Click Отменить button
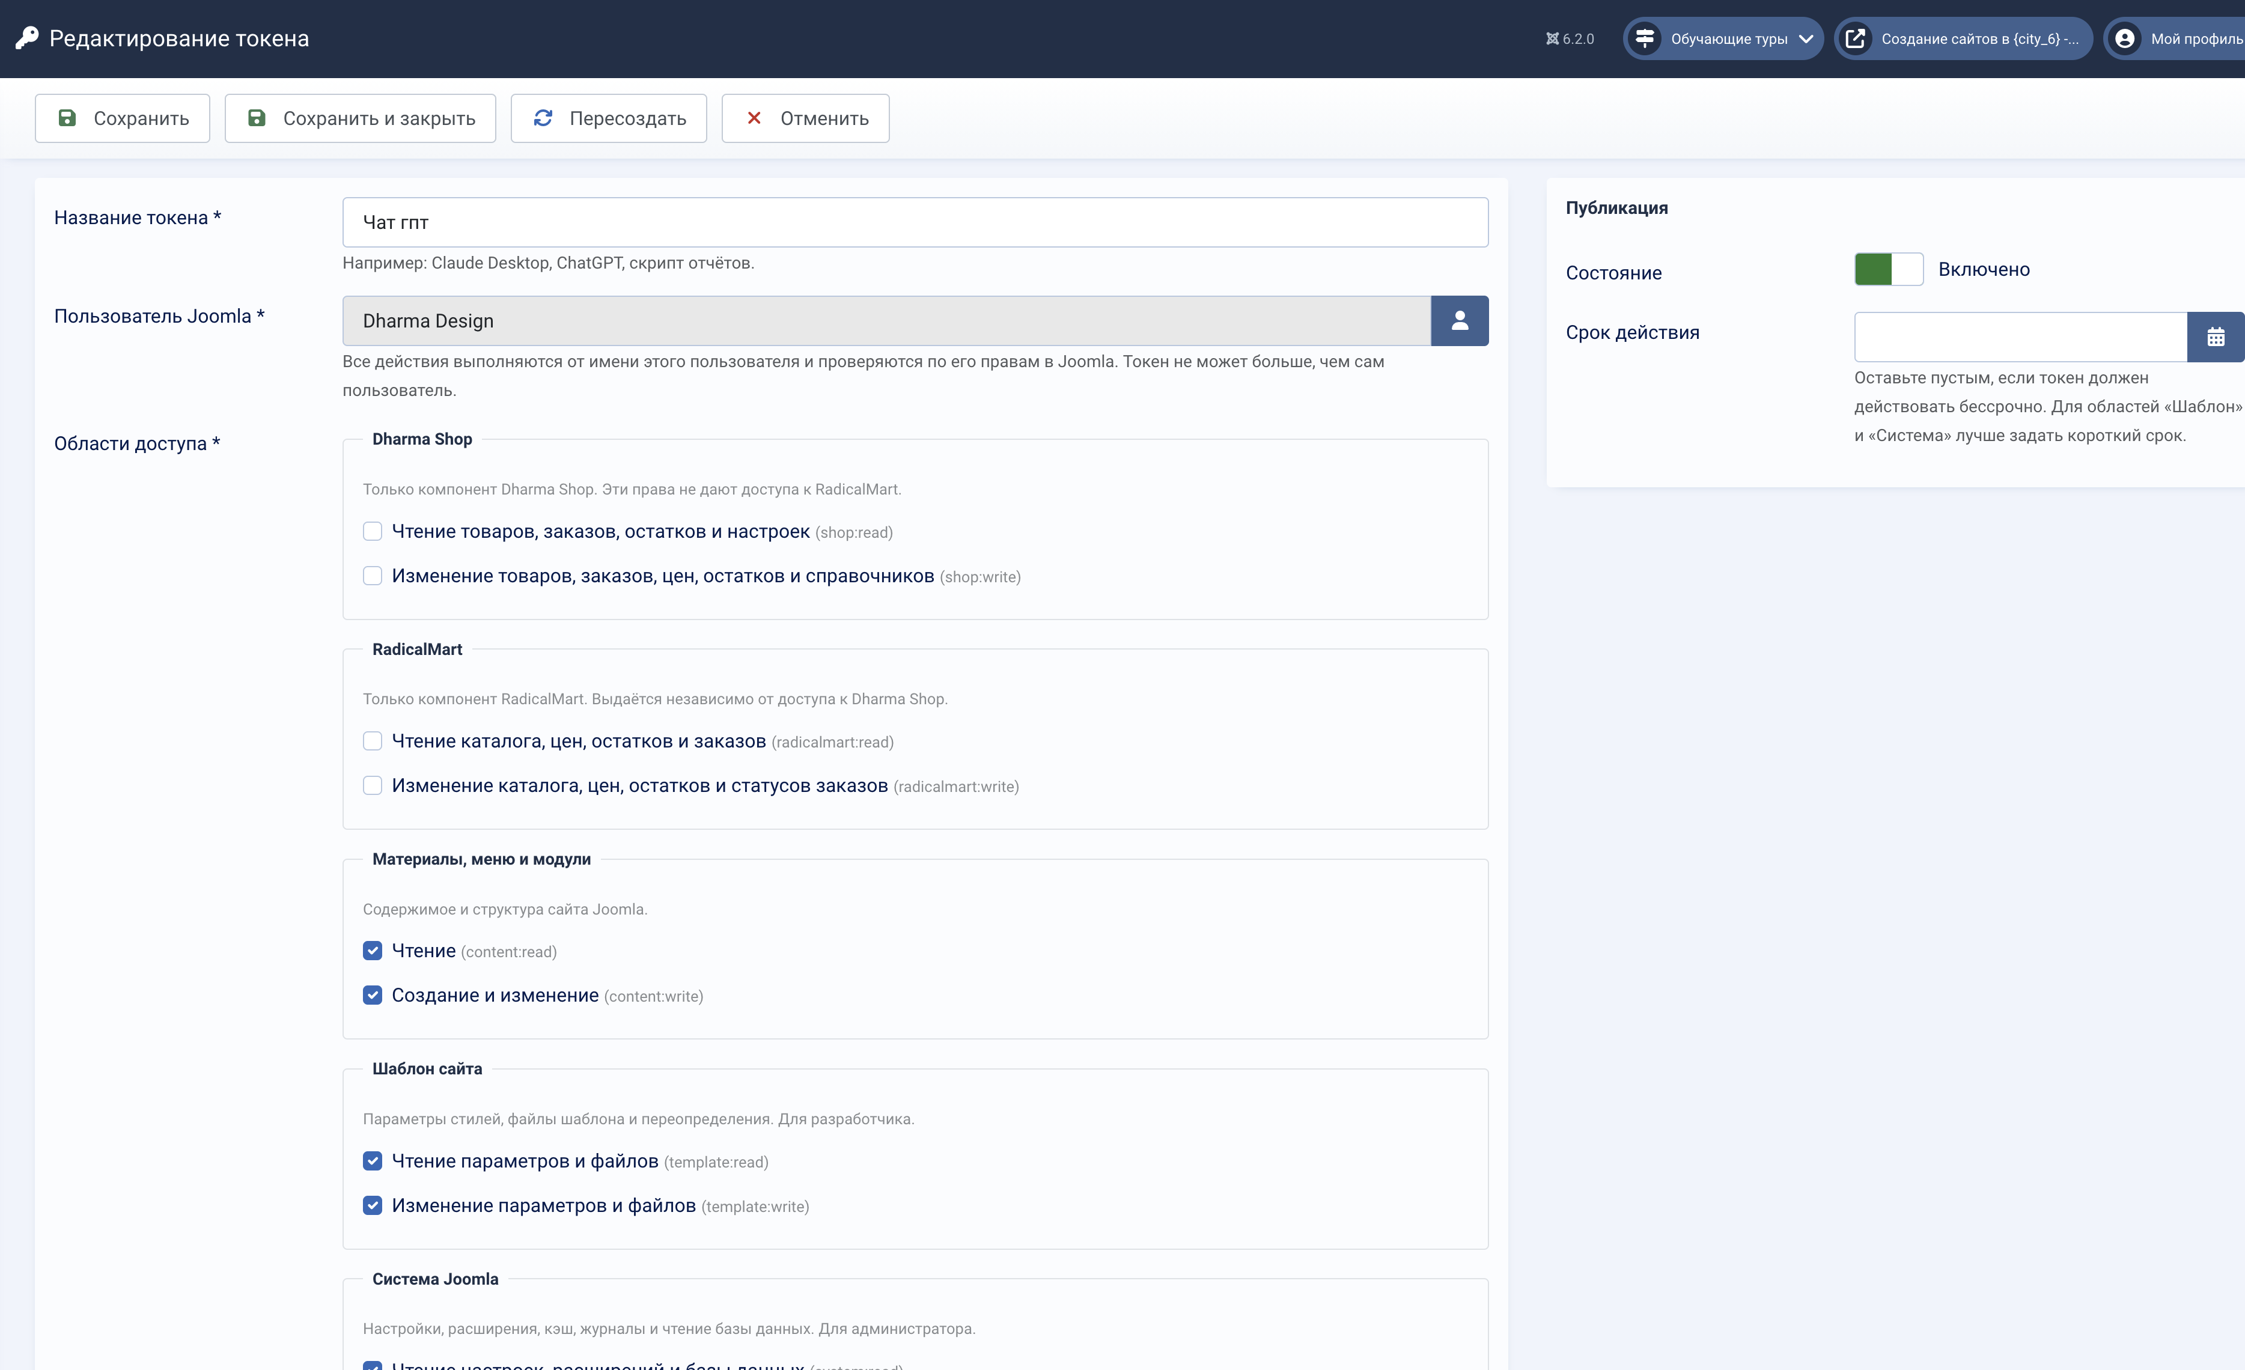The height and width of the screenshot is (1370, 2245). pyautogui.click(x=805, y=118)
